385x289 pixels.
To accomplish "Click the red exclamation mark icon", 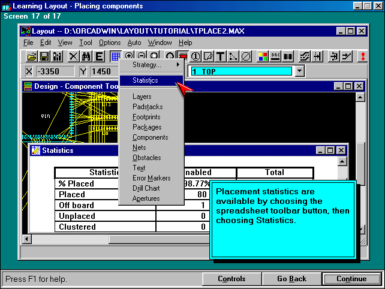I will 362,56.
